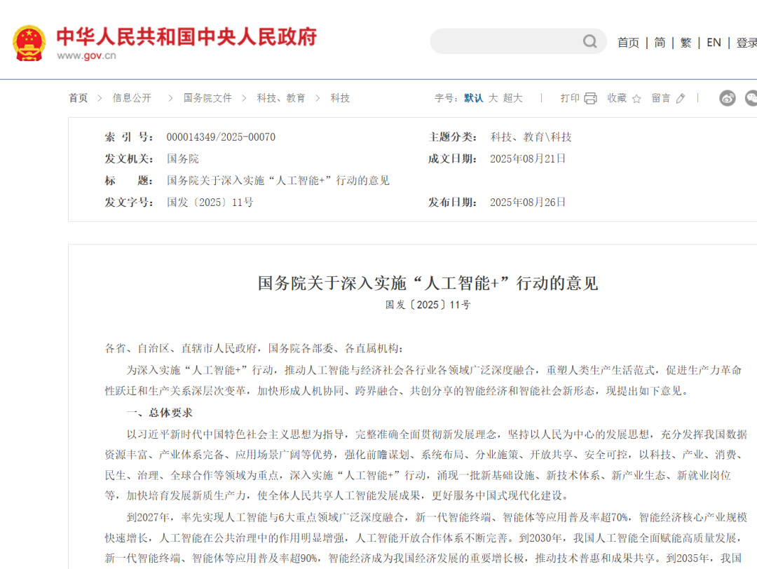Viewport: 757px width, 569px height.
Task: Click the 登录 login link
Action: (x=746, y=43)
